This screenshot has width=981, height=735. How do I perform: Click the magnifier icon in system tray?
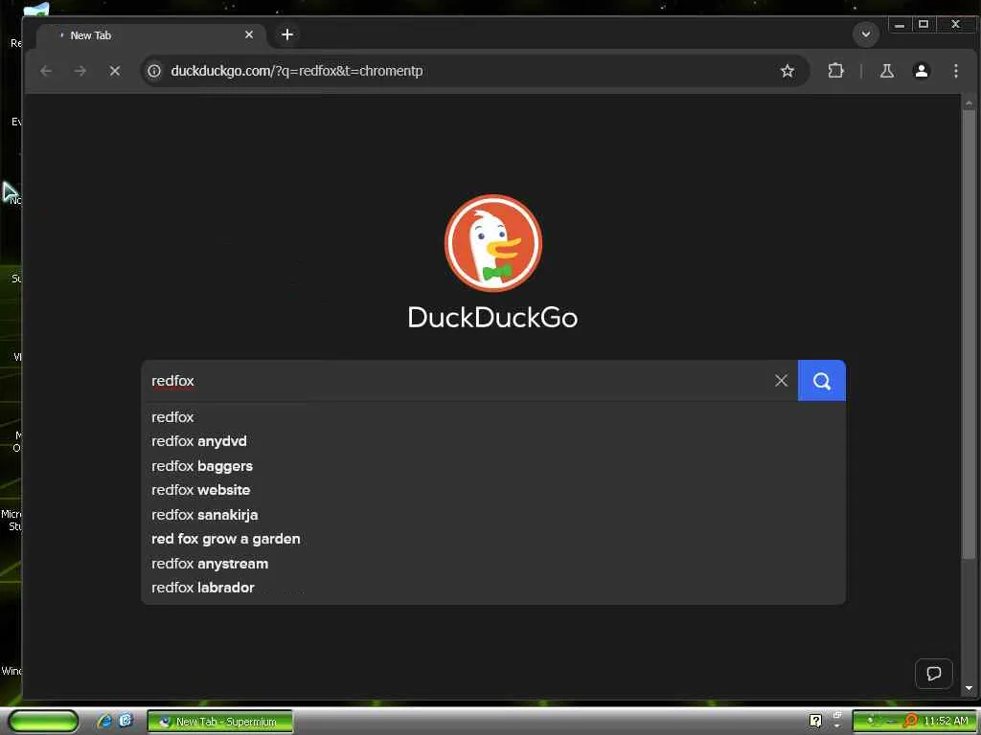click(910, 721)
